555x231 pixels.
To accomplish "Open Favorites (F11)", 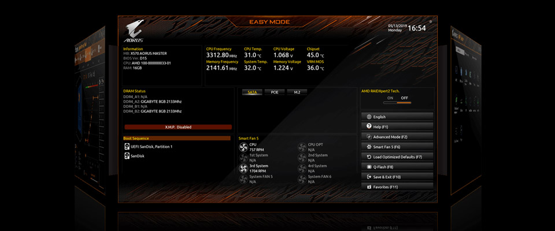I will 397,187.
